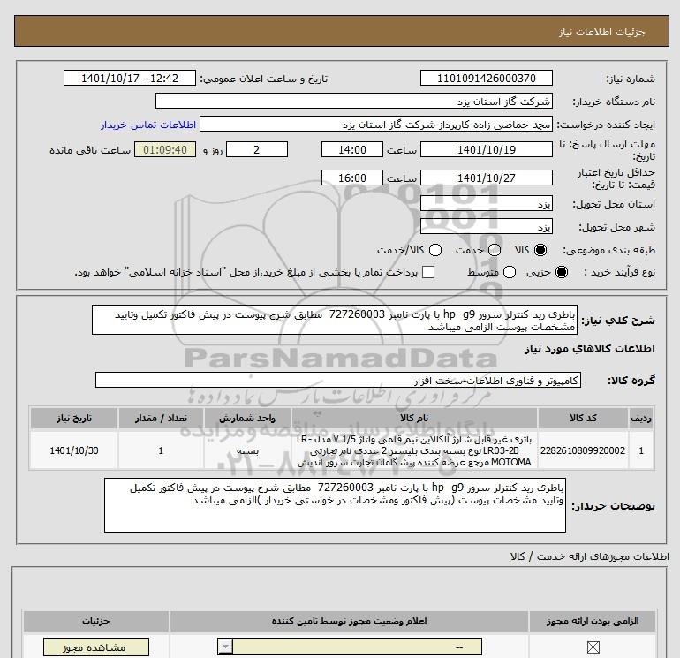Click the جزئیات اطلاعات نیاز page title

[602, 32]
